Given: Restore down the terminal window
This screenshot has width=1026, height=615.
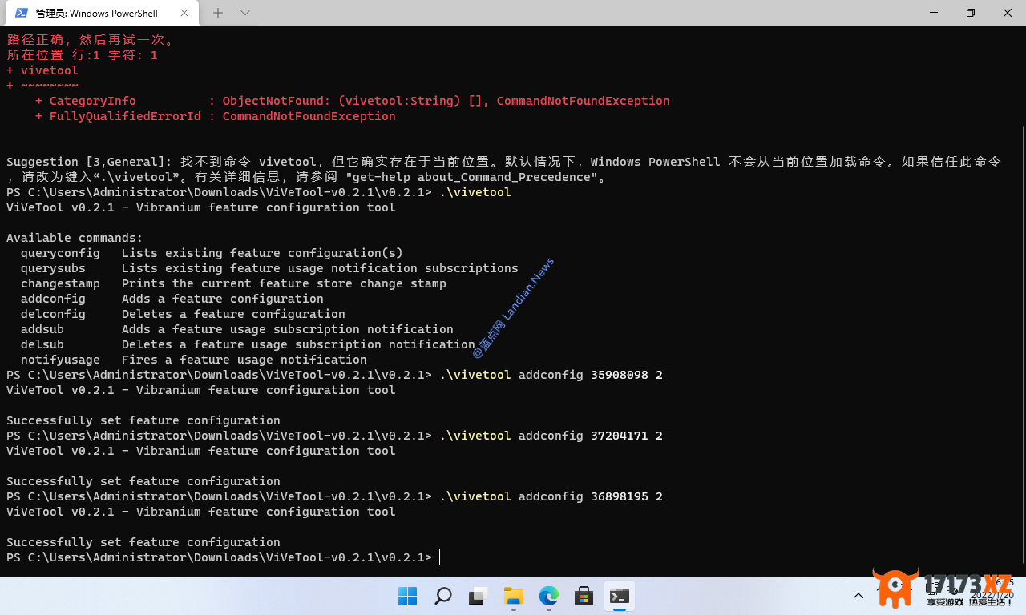Looking at the screenshot, I should [971, 13].
